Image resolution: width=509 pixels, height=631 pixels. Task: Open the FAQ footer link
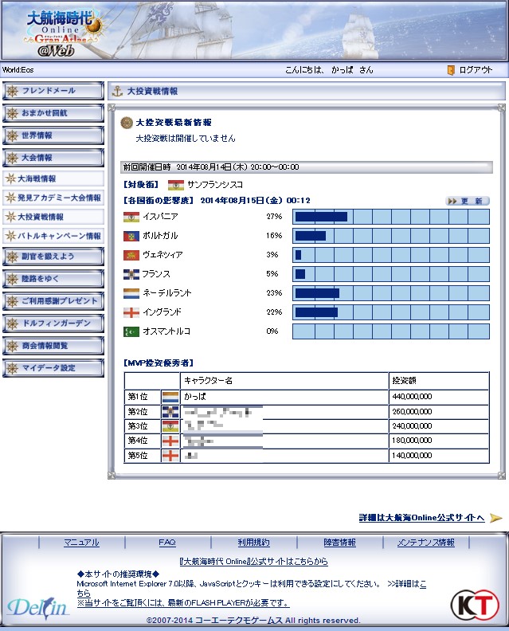(167, 543)
